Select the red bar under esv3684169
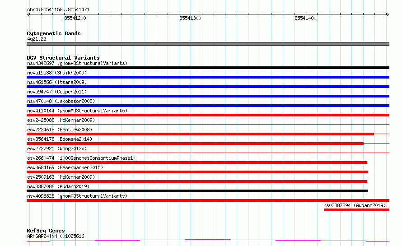Screen dimensions: 402x246 click(197, 172)
